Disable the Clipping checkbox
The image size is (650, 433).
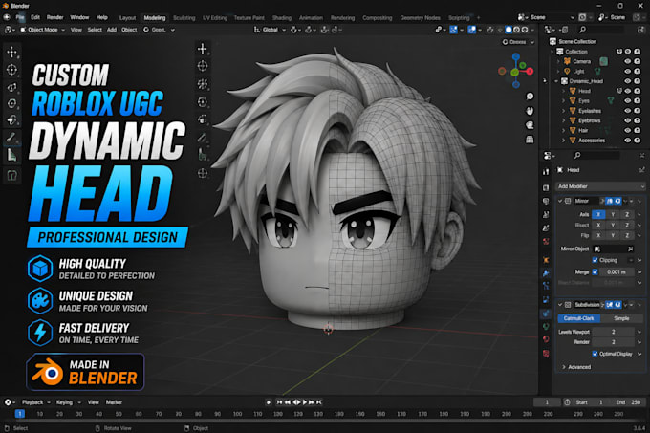(595, 260)
